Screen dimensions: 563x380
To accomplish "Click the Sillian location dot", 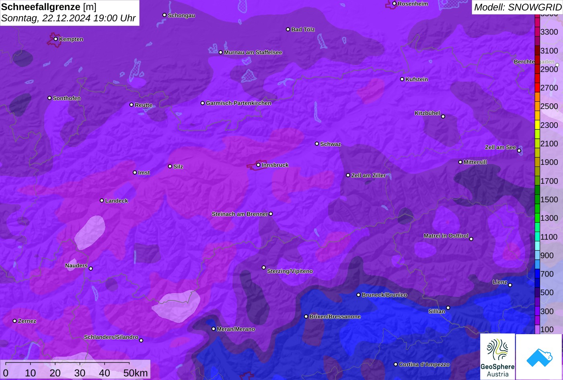I will coord(448,308).
